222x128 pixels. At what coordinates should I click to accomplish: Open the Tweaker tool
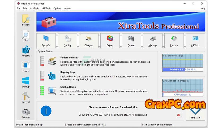(26, 113)
